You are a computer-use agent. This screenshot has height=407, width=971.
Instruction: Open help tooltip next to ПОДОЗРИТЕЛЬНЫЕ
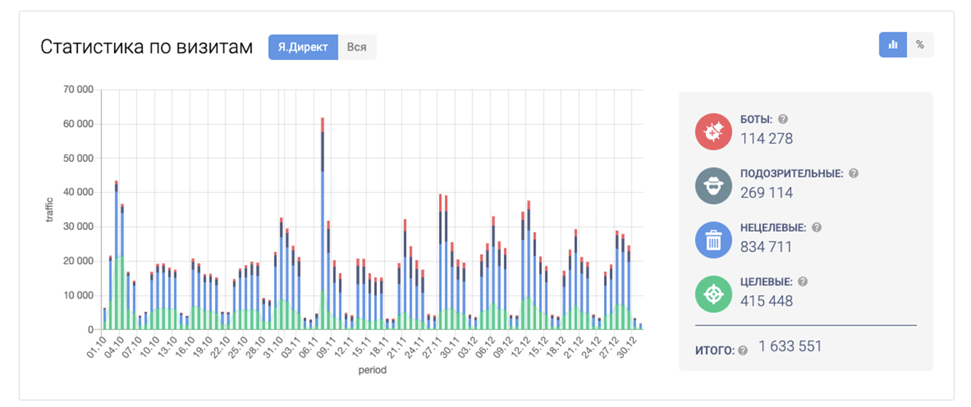click(853, 174)
